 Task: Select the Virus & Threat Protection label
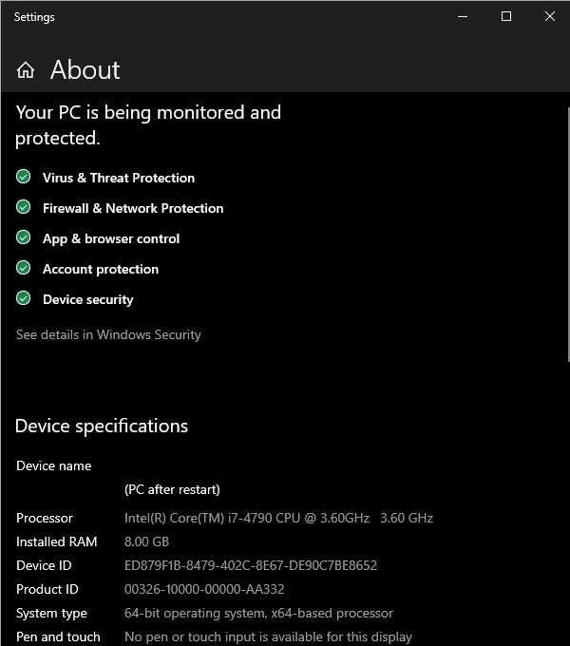point(119,178)
